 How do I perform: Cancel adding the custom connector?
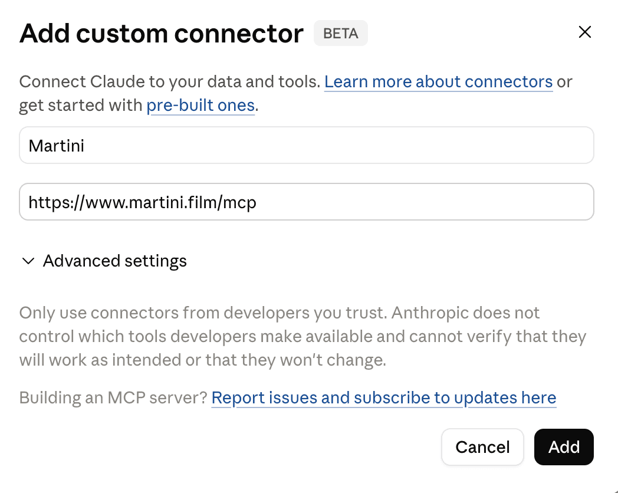(482, 447)
